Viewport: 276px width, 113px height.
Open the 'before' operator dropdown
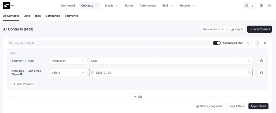[x=68, y=73]
